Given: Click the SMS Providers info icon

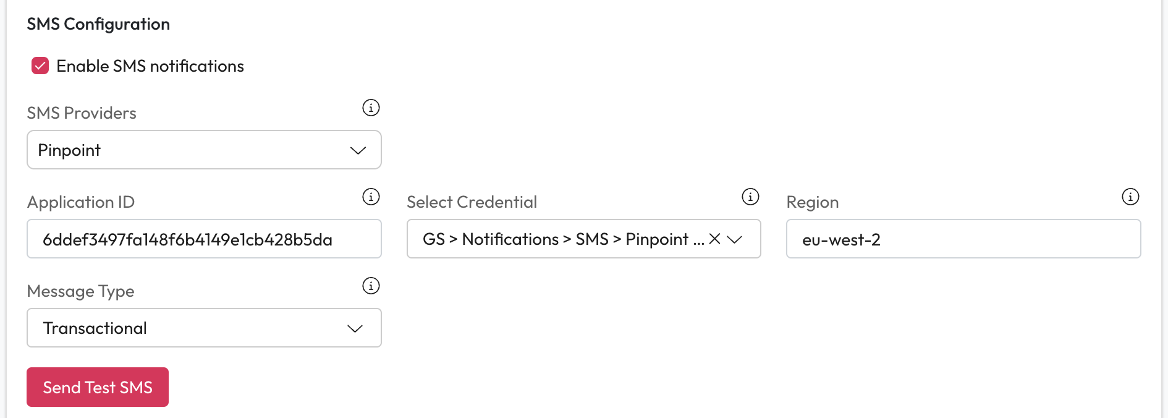Looking at the screenshot, I should (x=371, y=108).
